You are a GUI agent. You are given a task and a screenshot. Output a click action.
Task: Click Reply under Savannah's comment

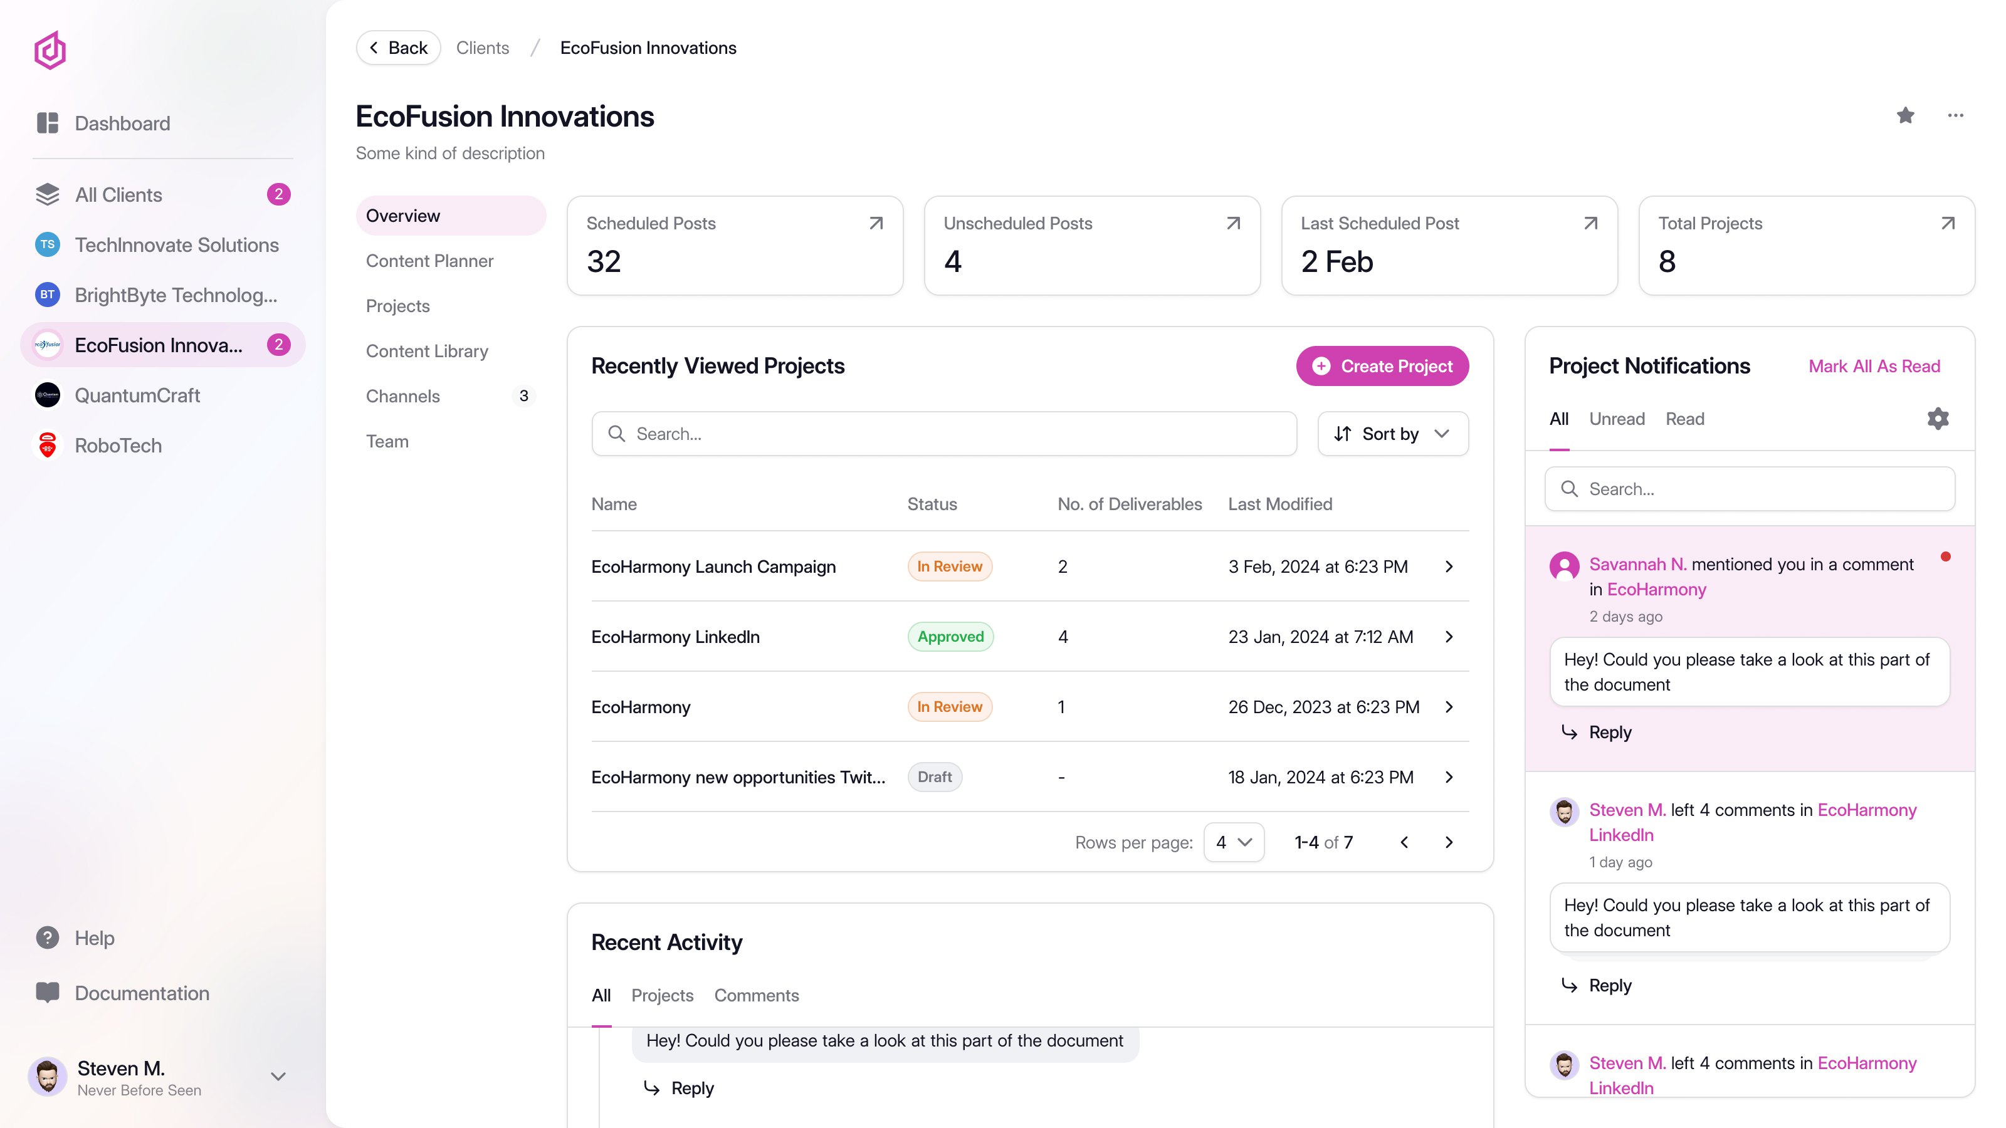click(x=1609, y=733)
